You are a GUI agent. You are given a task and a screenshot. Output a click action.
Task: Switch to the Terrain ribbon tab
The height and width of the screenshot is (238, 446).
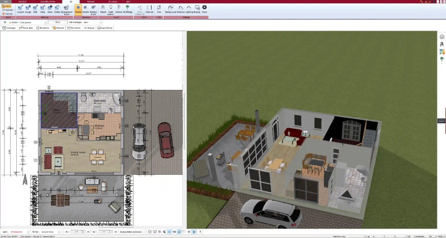(91, 2)
